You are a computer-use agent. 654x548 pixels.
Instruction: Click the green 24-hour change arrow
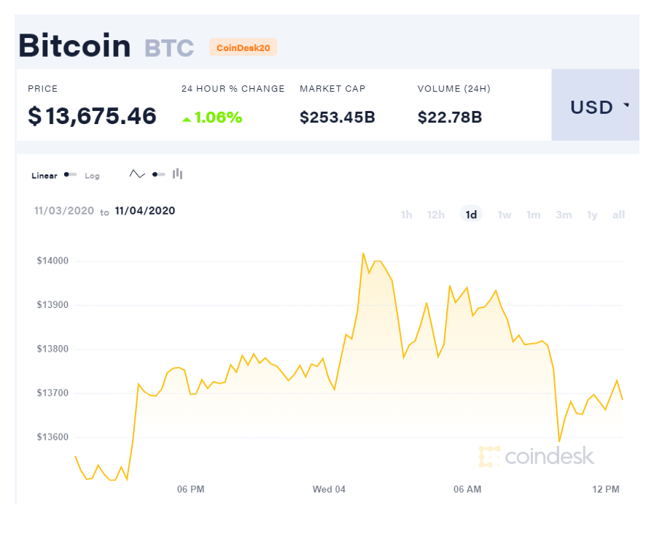click(187, 120)
